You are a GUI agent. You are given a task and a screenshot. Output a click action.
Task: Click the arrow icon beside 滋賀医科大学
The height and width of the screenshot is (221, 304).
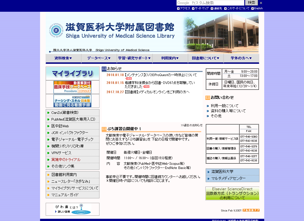(x=208, y=172)
